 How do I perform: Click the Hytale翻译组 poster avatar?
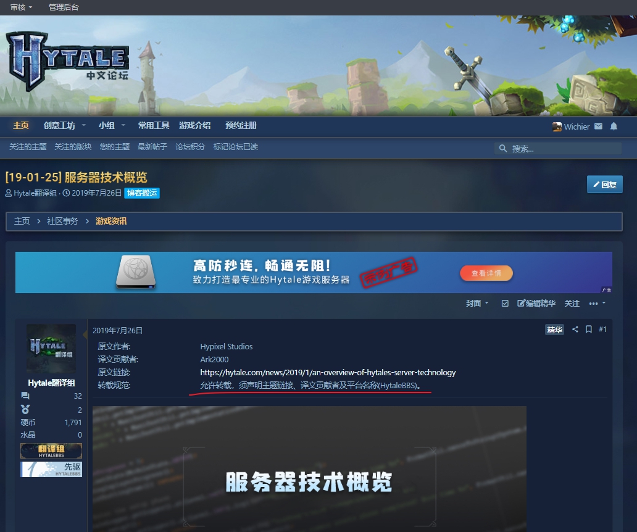point(51,349)
